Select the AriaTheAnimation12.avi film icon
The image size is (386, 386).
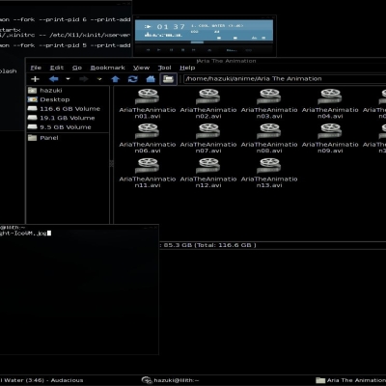(208, 166)
